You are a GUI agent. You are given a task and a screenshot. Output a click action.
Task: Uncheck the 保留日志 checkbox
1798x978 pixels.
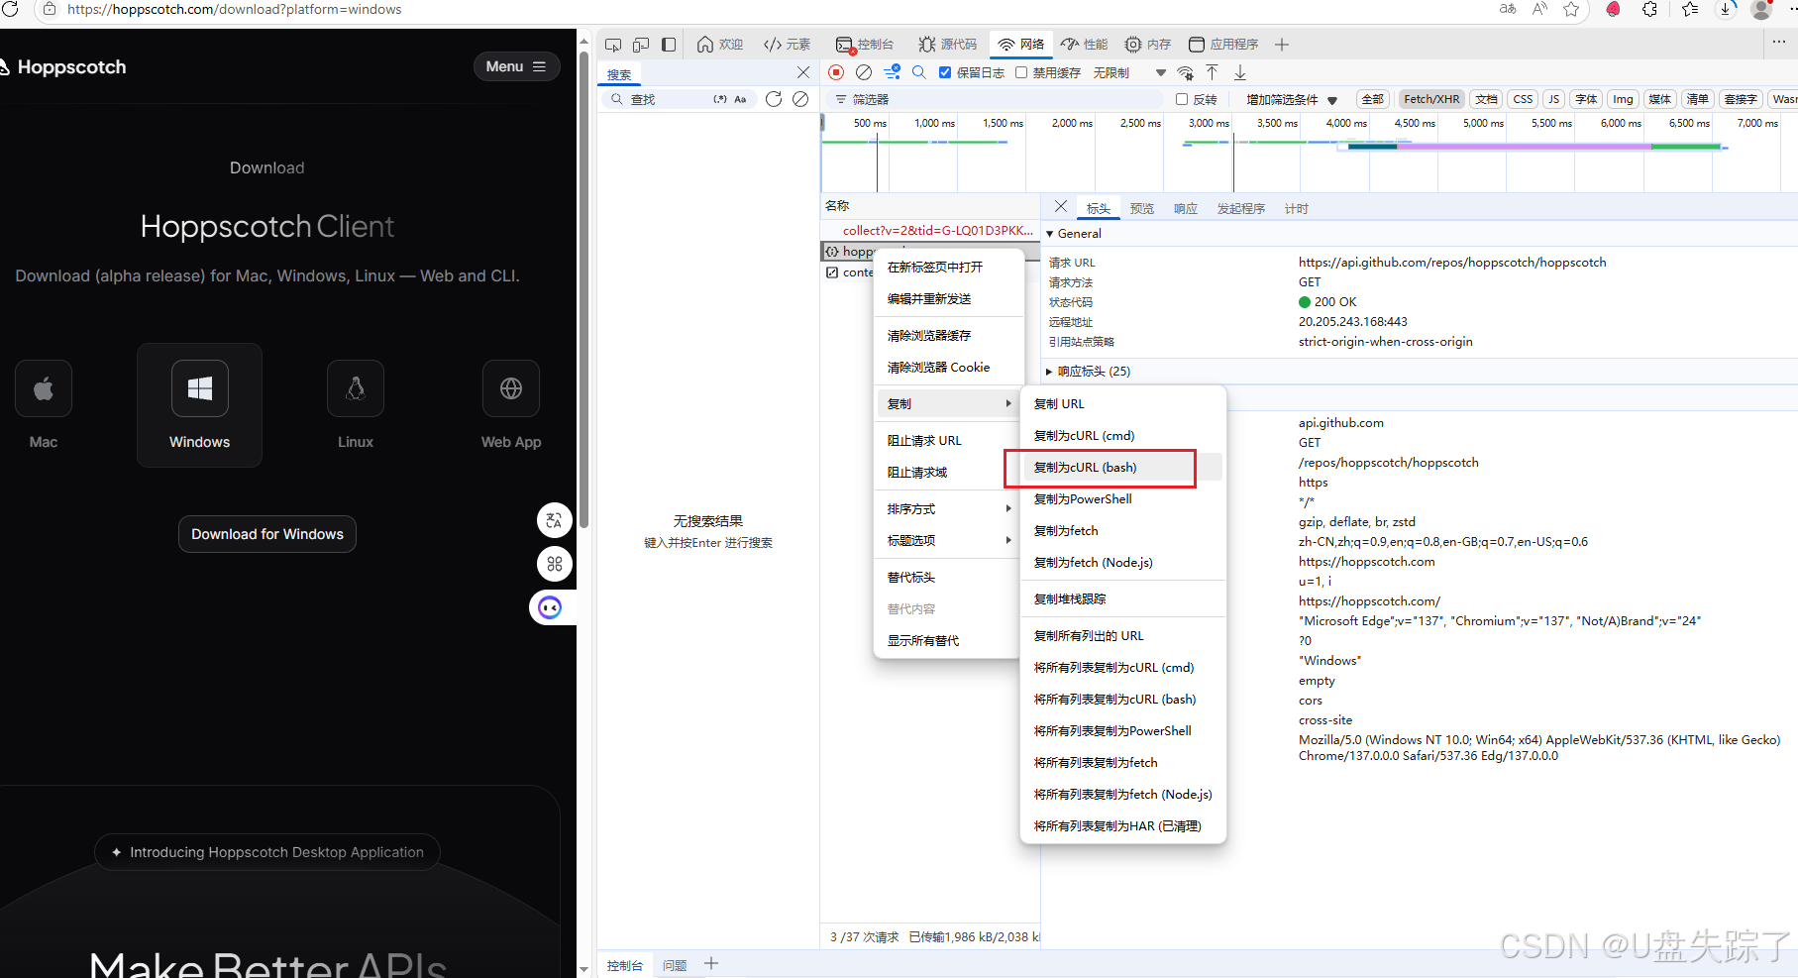(945, 72)
